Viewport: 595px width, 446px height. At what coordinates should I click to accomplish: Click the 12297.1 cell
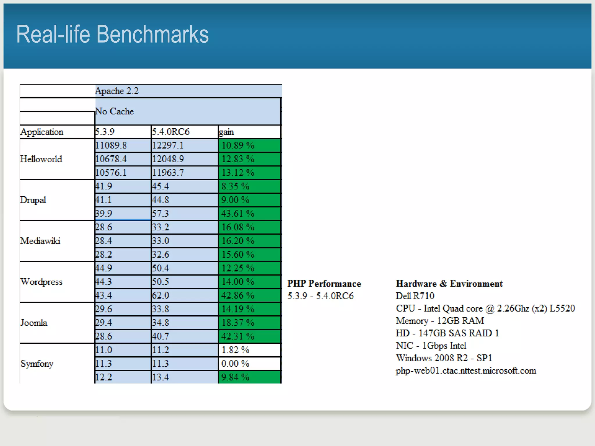[184, 145]
